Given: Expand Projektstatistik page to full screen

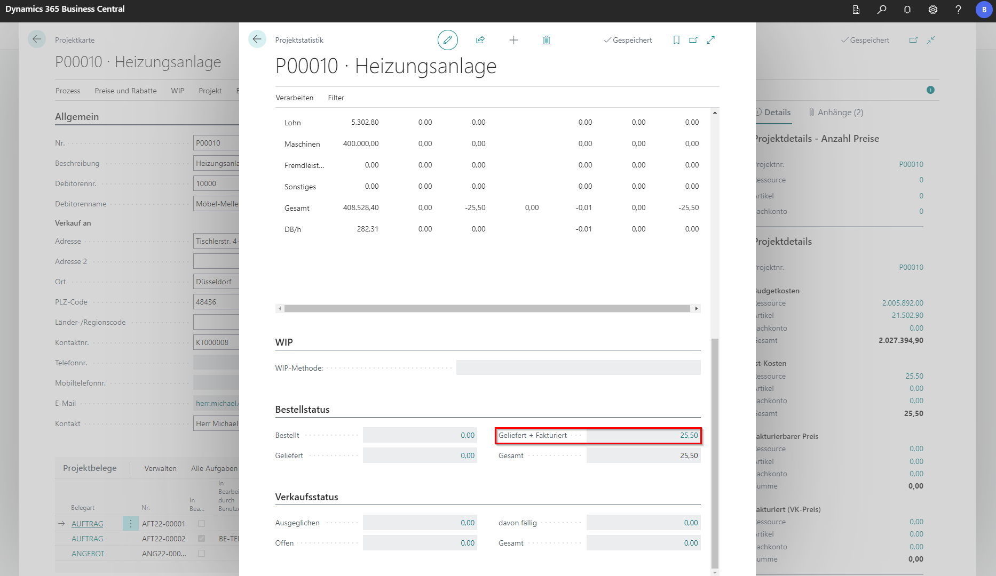Looking at the screenshot, I should (710, 40).
